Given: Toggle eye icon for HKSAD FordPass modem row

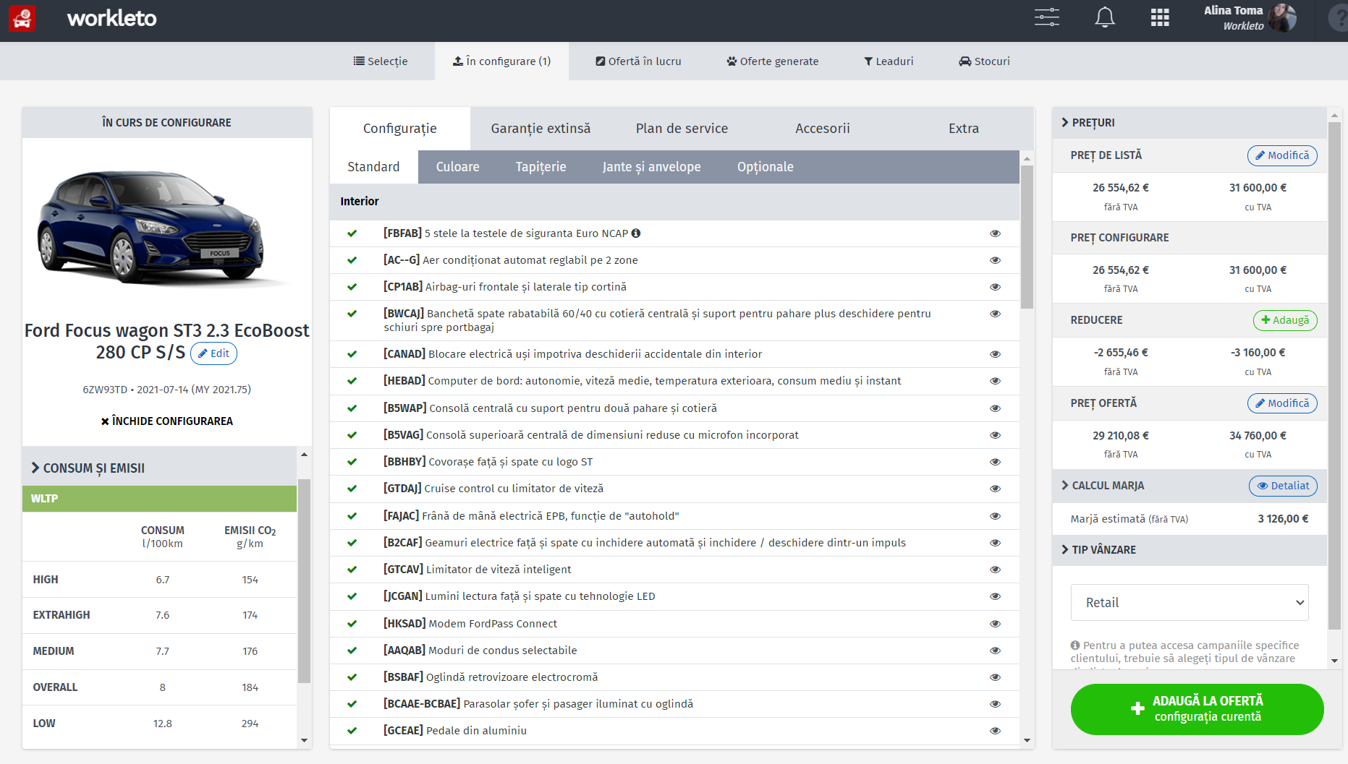Looking at the screenshot, I should point(995,624).
